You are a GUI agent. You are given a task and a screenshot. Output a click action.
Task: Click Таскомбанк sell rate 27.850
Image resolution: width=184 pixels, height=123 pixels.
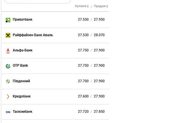tap(99, 111)
